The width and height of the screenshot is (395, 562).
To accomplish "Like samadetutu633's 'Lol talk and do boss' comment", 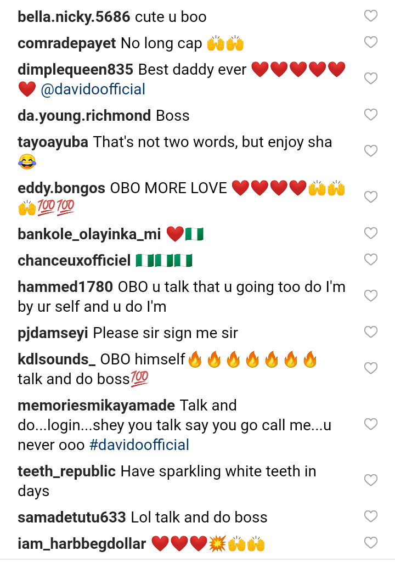I will (x=371, y=516).
